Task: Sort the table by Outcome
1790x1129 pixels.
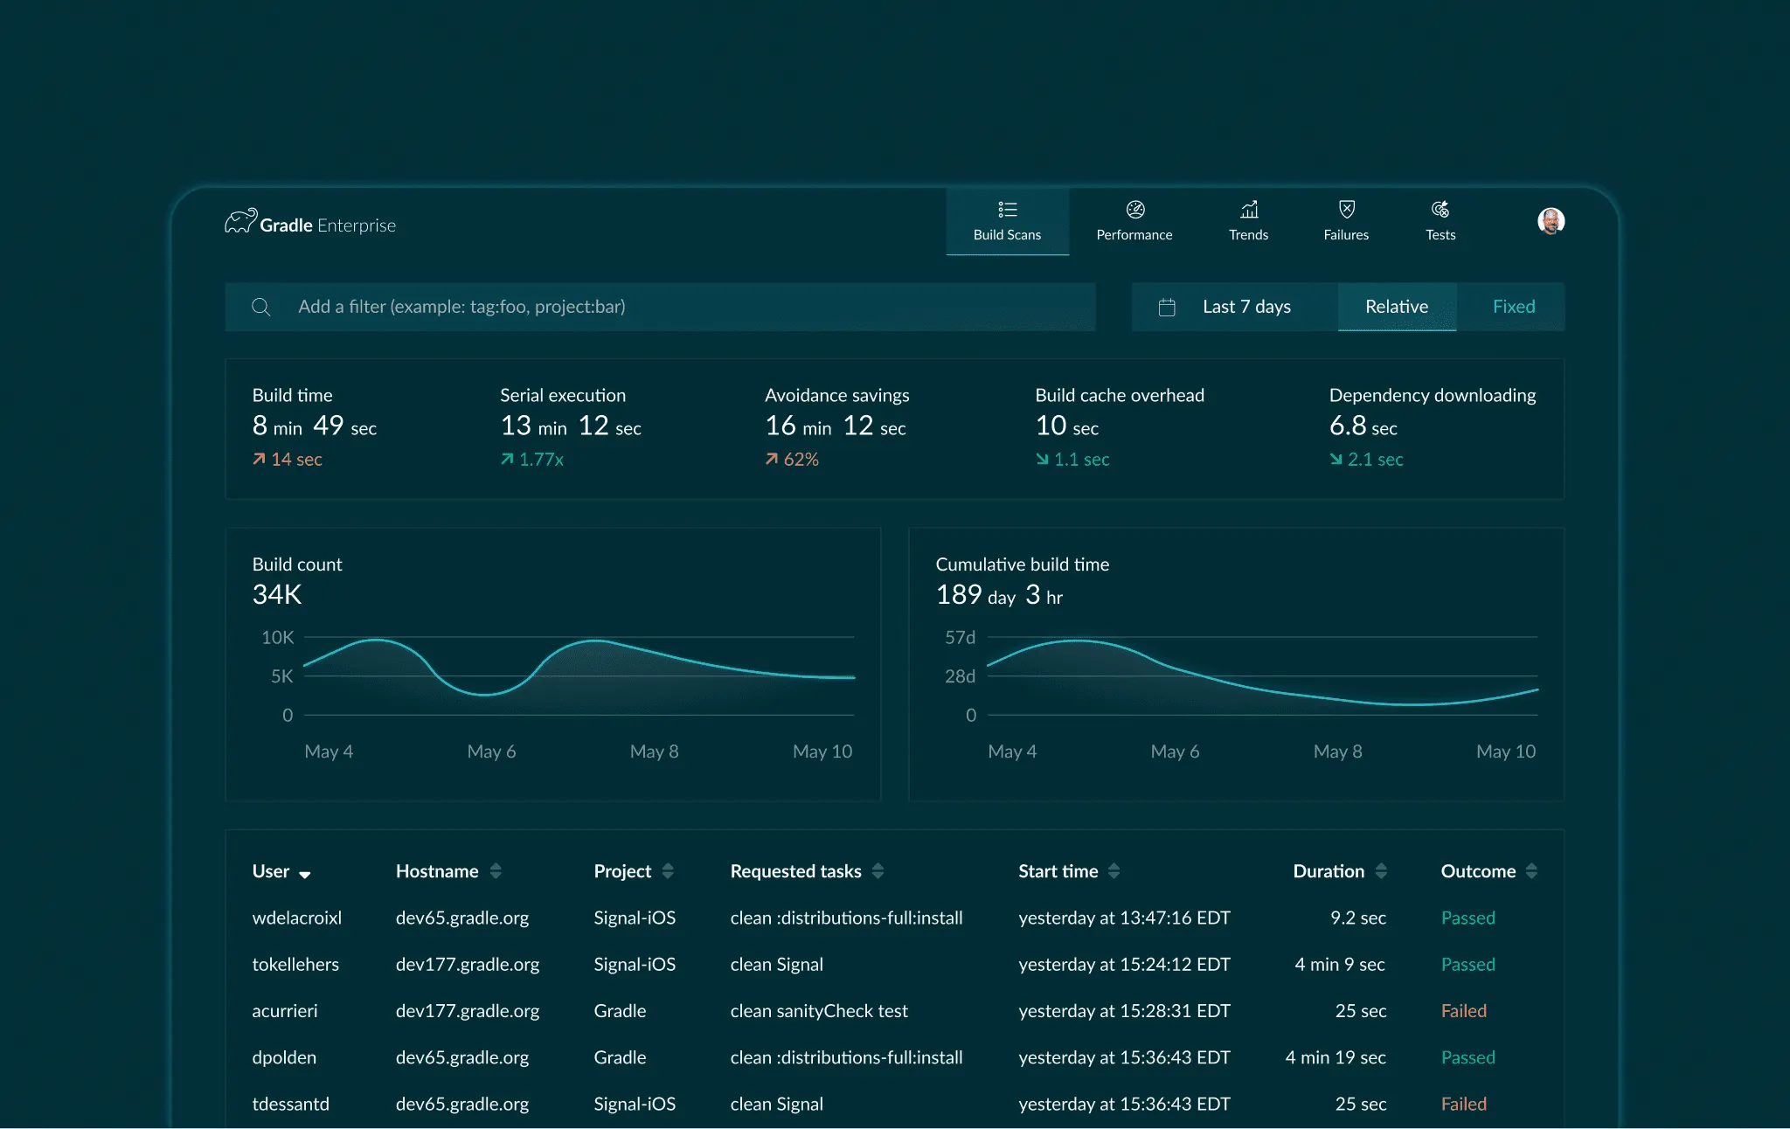Action: pyautogui.click(x=1531, y=871)
